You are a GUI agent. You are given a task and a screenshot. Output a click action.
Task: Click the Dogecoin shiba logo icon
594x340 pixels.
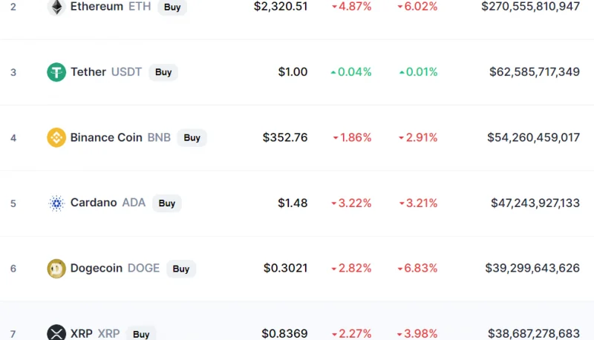[56, 269]
